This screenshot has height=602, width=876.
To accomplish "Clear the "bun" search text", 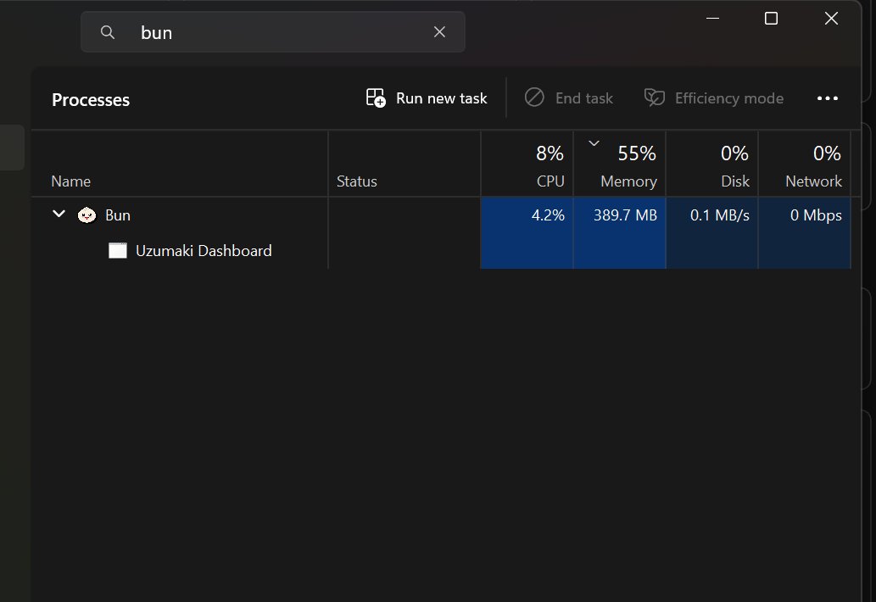I will tap(439, 32).
